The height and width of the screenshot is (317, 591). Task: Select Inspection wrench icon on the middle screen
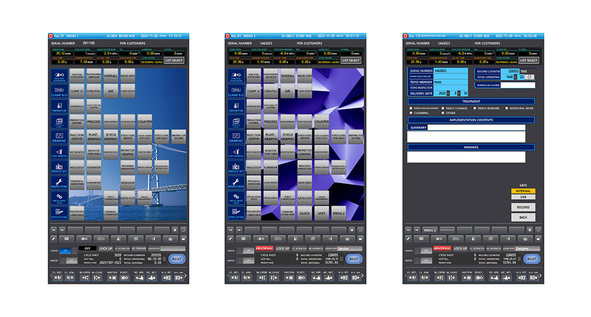coord(236,183)
